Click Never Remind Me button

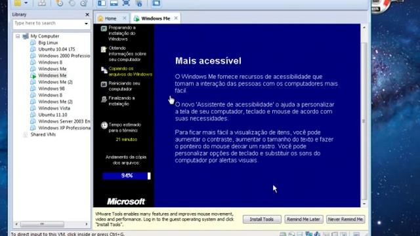pyautogui.click(x=345, y=219)
